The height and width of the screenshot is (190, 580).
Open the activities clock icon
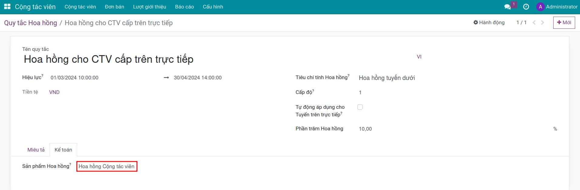pyautogui.click(x=526, y=7)
